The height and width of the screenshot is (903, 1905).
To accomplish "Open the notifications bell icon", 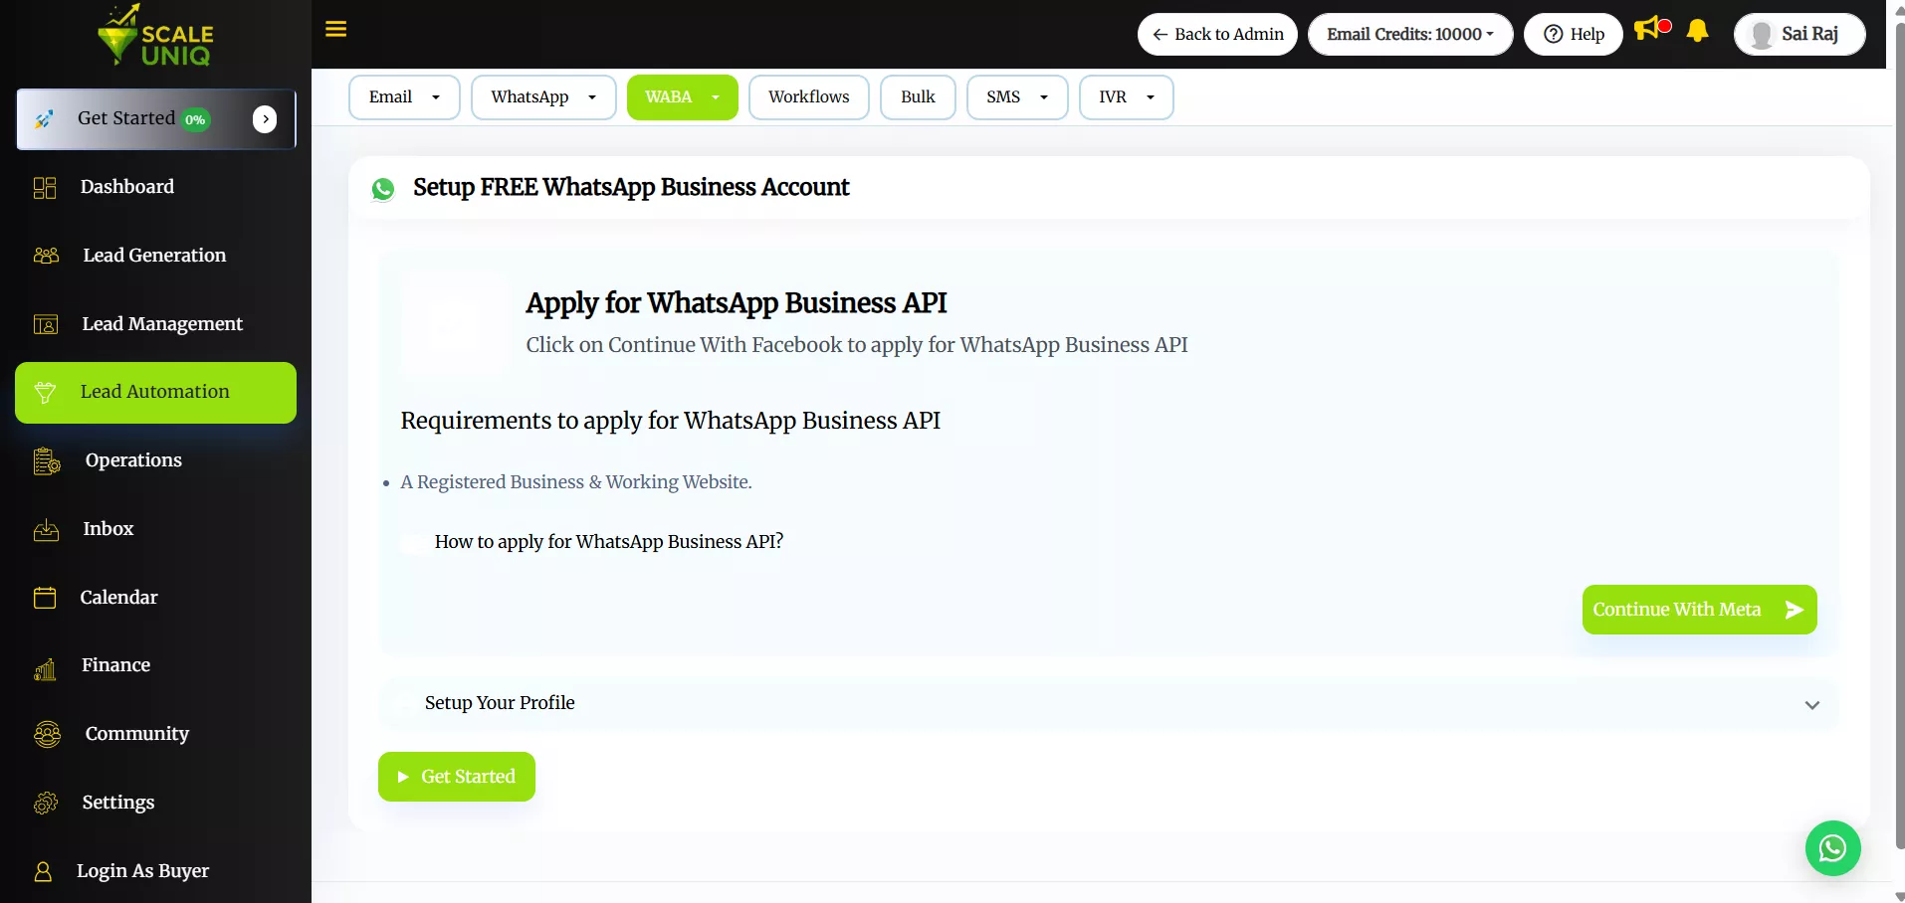I will [x=1698, y=31].
